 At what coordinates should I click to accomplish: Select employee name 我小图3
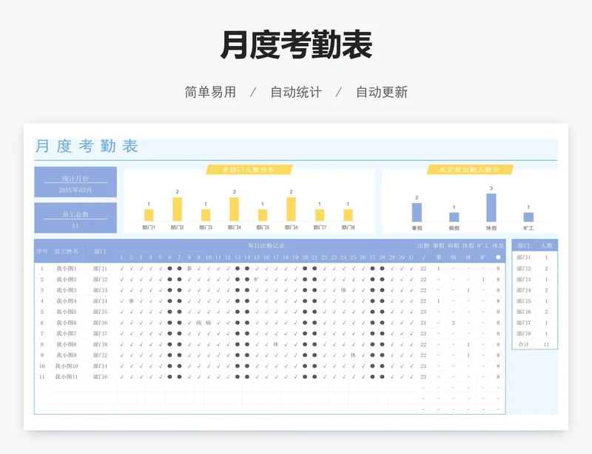coord(67,290)
